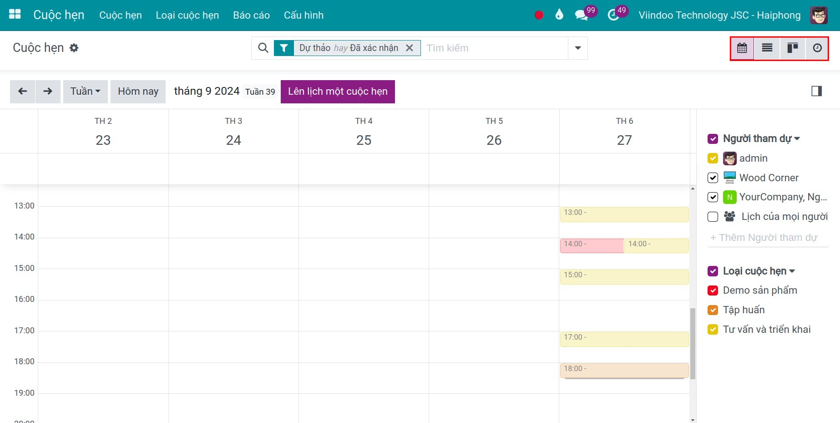Toggle the YourCompany attendee checkbox

click(x=713, y=197)
